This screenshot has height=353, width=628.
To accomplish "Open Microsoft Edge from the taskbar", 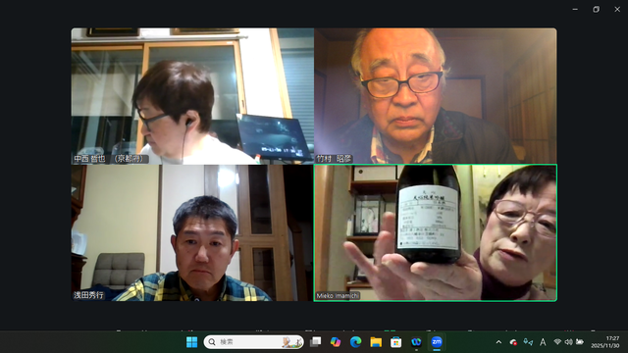I will [355, 342].
